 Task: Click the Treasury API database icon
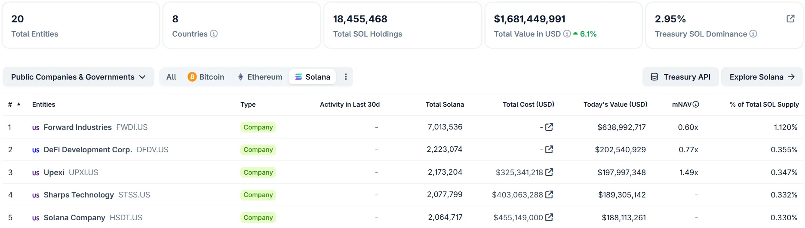coord(654,77)
